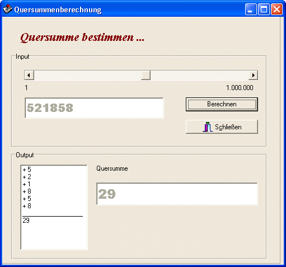286x267 pixels.
Task: Click the window title Quersummenberechnung
Action: 58,10
